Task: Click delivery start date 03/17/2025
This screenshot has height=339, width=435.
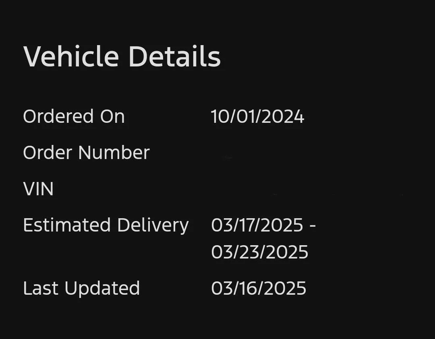Action: point(257,225)
